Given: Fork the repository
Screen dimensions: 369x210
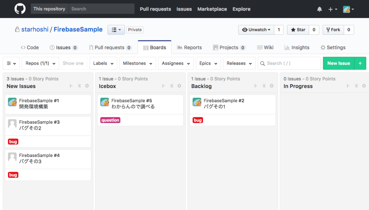Looking at the screenshot, I should (333, 30).
